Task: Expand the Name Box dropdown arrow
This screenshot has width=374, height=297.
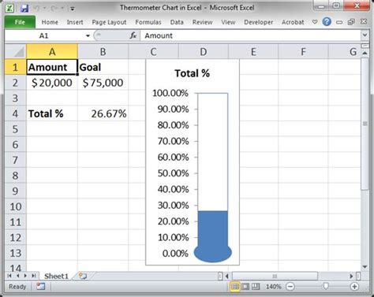Action: 88,35
